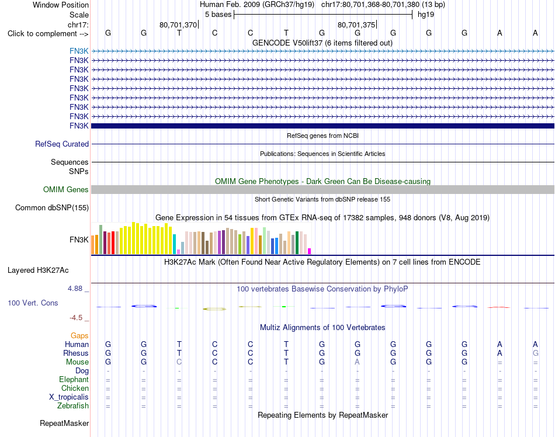Click the faded 'C' under T in Mouse row
Viewport: 555px width, 437px height.
179,362
